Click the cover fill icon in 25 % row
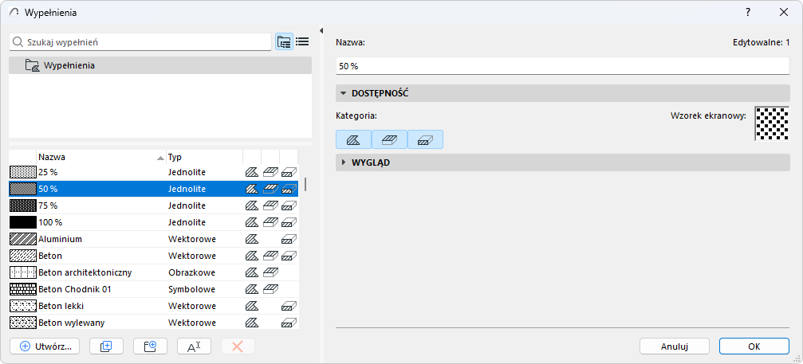Screen dimensions: 803x364 click(270, 172)
